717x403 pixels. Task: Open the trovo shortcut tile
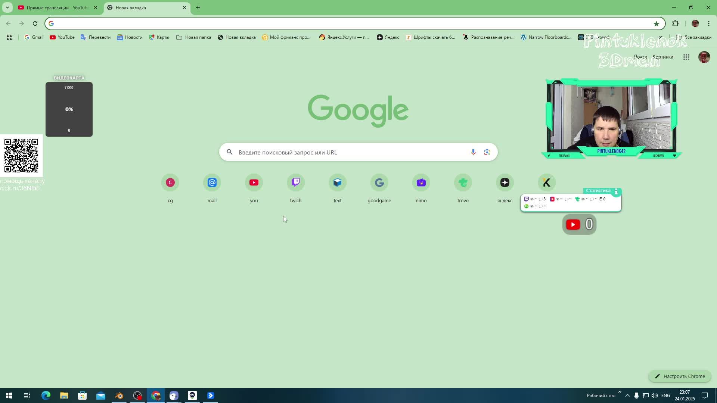tap(463, 183)
